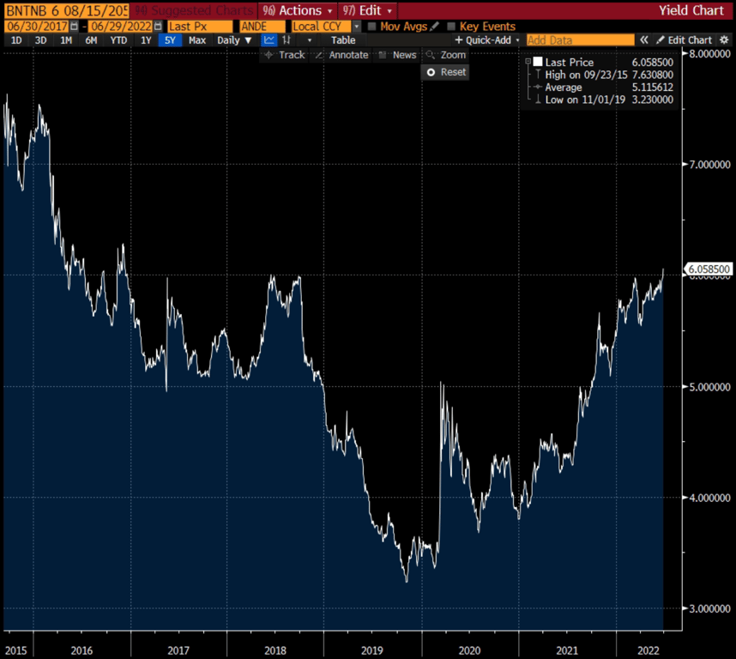Switch to the bar/candle chart type icon
Viewport: 736px width, 659px height.
click(287, 40)
